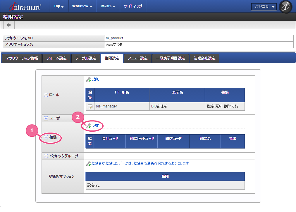
Task: Click the 権限 header in the ロール table
Action: pyautogui.click(x=225, y=95)
